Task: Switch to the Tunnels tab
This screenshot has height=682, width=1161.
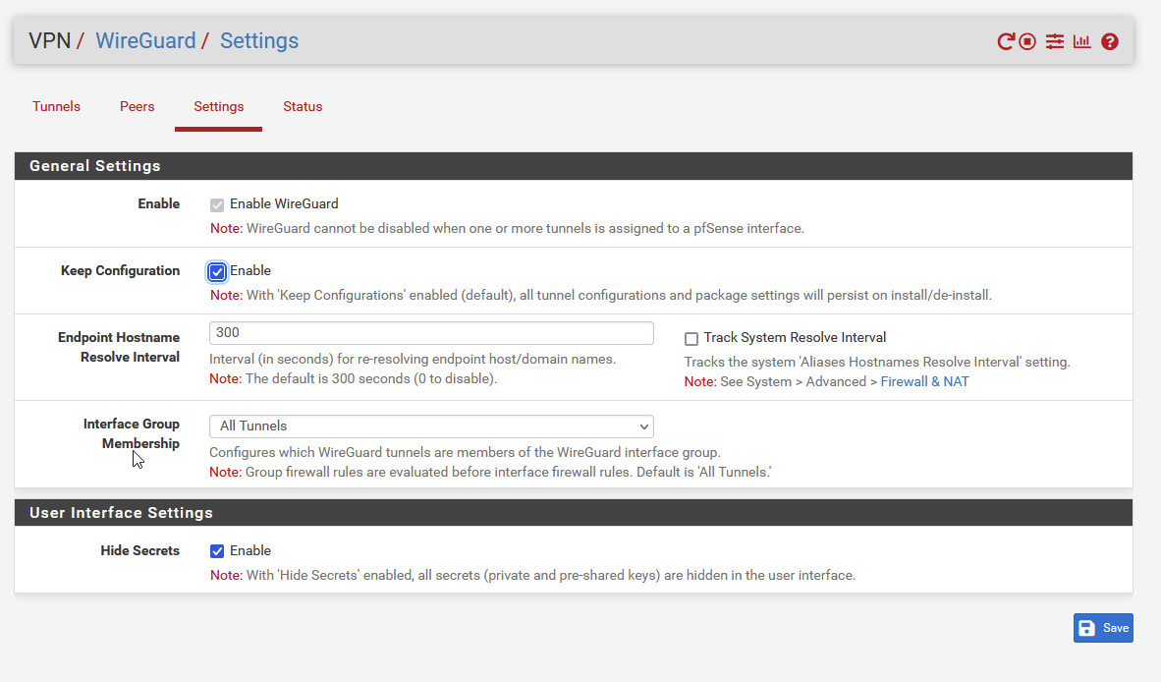Action: tap(56, 106)
